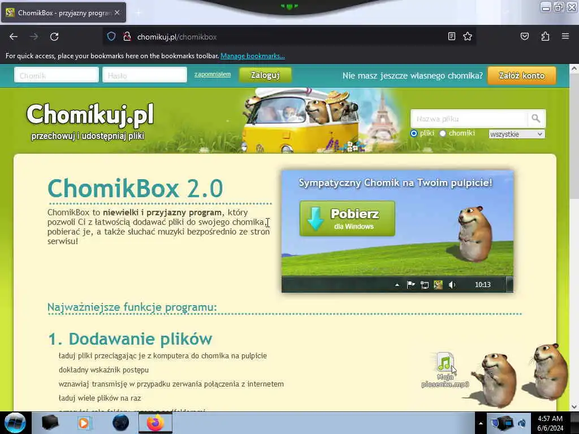Click the ładuj wiele plików na raz line

point(100,398)
